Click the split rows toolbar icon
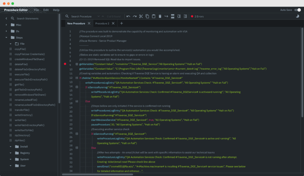The width and height of the screenshot is (304, 176). [x=173, y=16]
